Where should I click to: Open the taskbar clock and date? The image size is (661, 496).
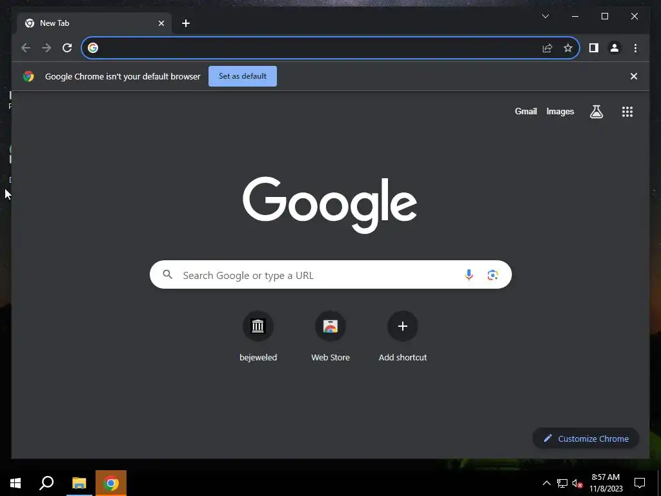click(605, 483)
